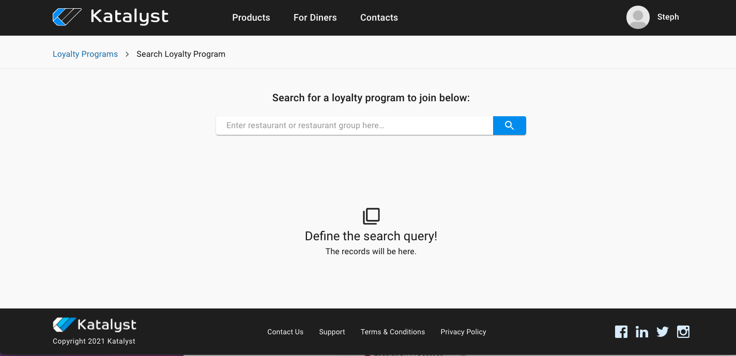Screen dimensions: 736x356
Task: Click the Katalyst logo in header
Action: 111,17
